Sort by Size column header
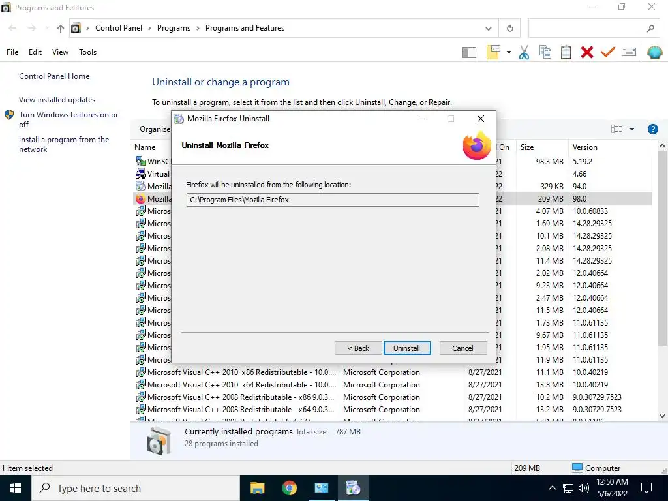The image size is (668, 501). coord(527,147)
